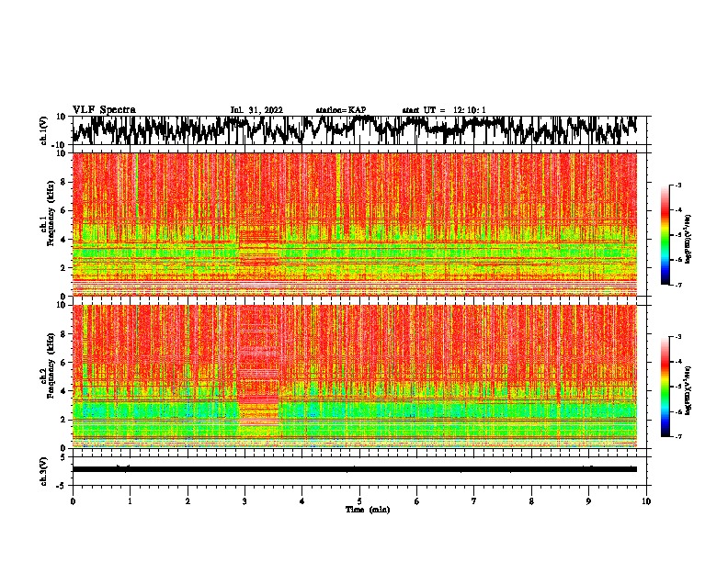
Task: Click the time axis tick label "1"
Action: [x=130, y=501]
